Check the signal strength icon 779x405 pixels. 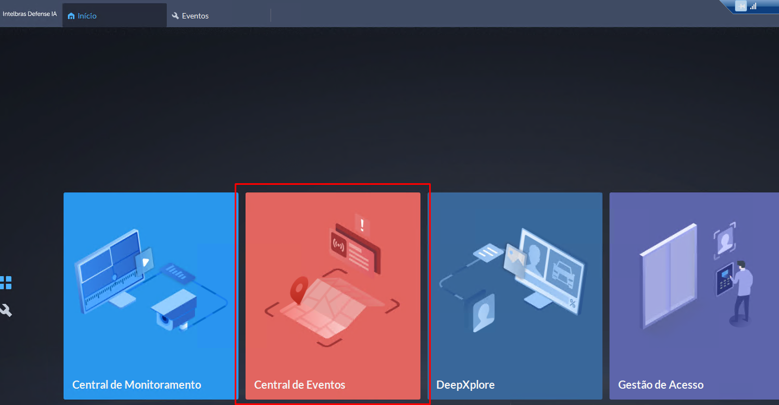753,6
